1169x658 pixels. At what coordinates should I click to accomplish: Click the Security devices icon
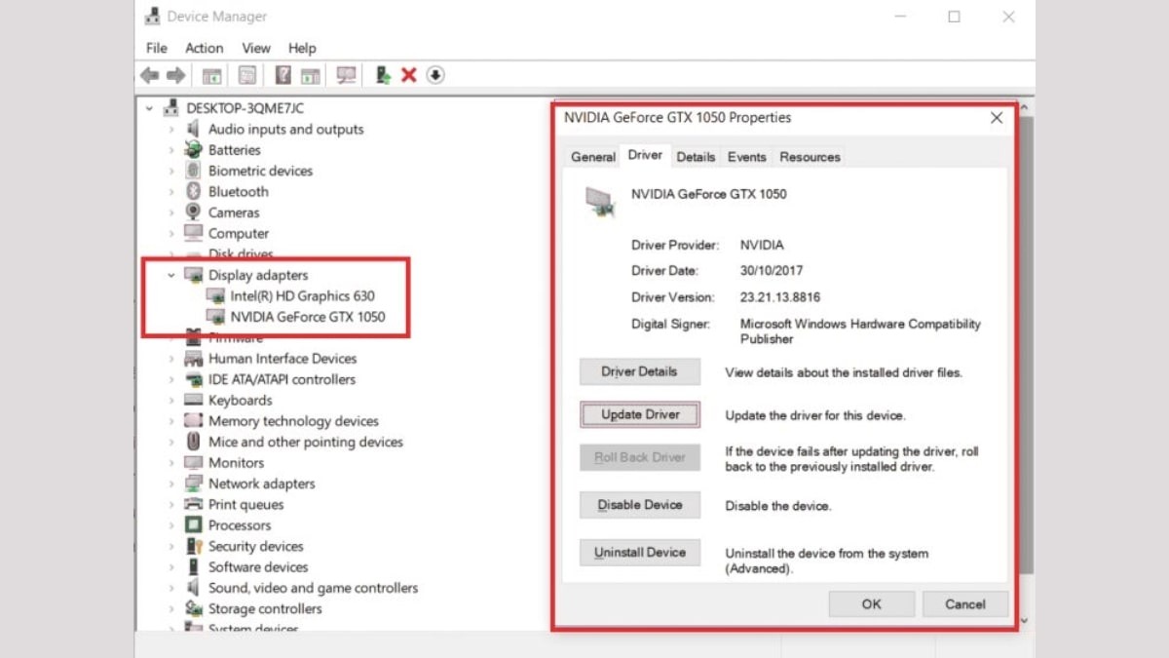(x=193, y=546)
